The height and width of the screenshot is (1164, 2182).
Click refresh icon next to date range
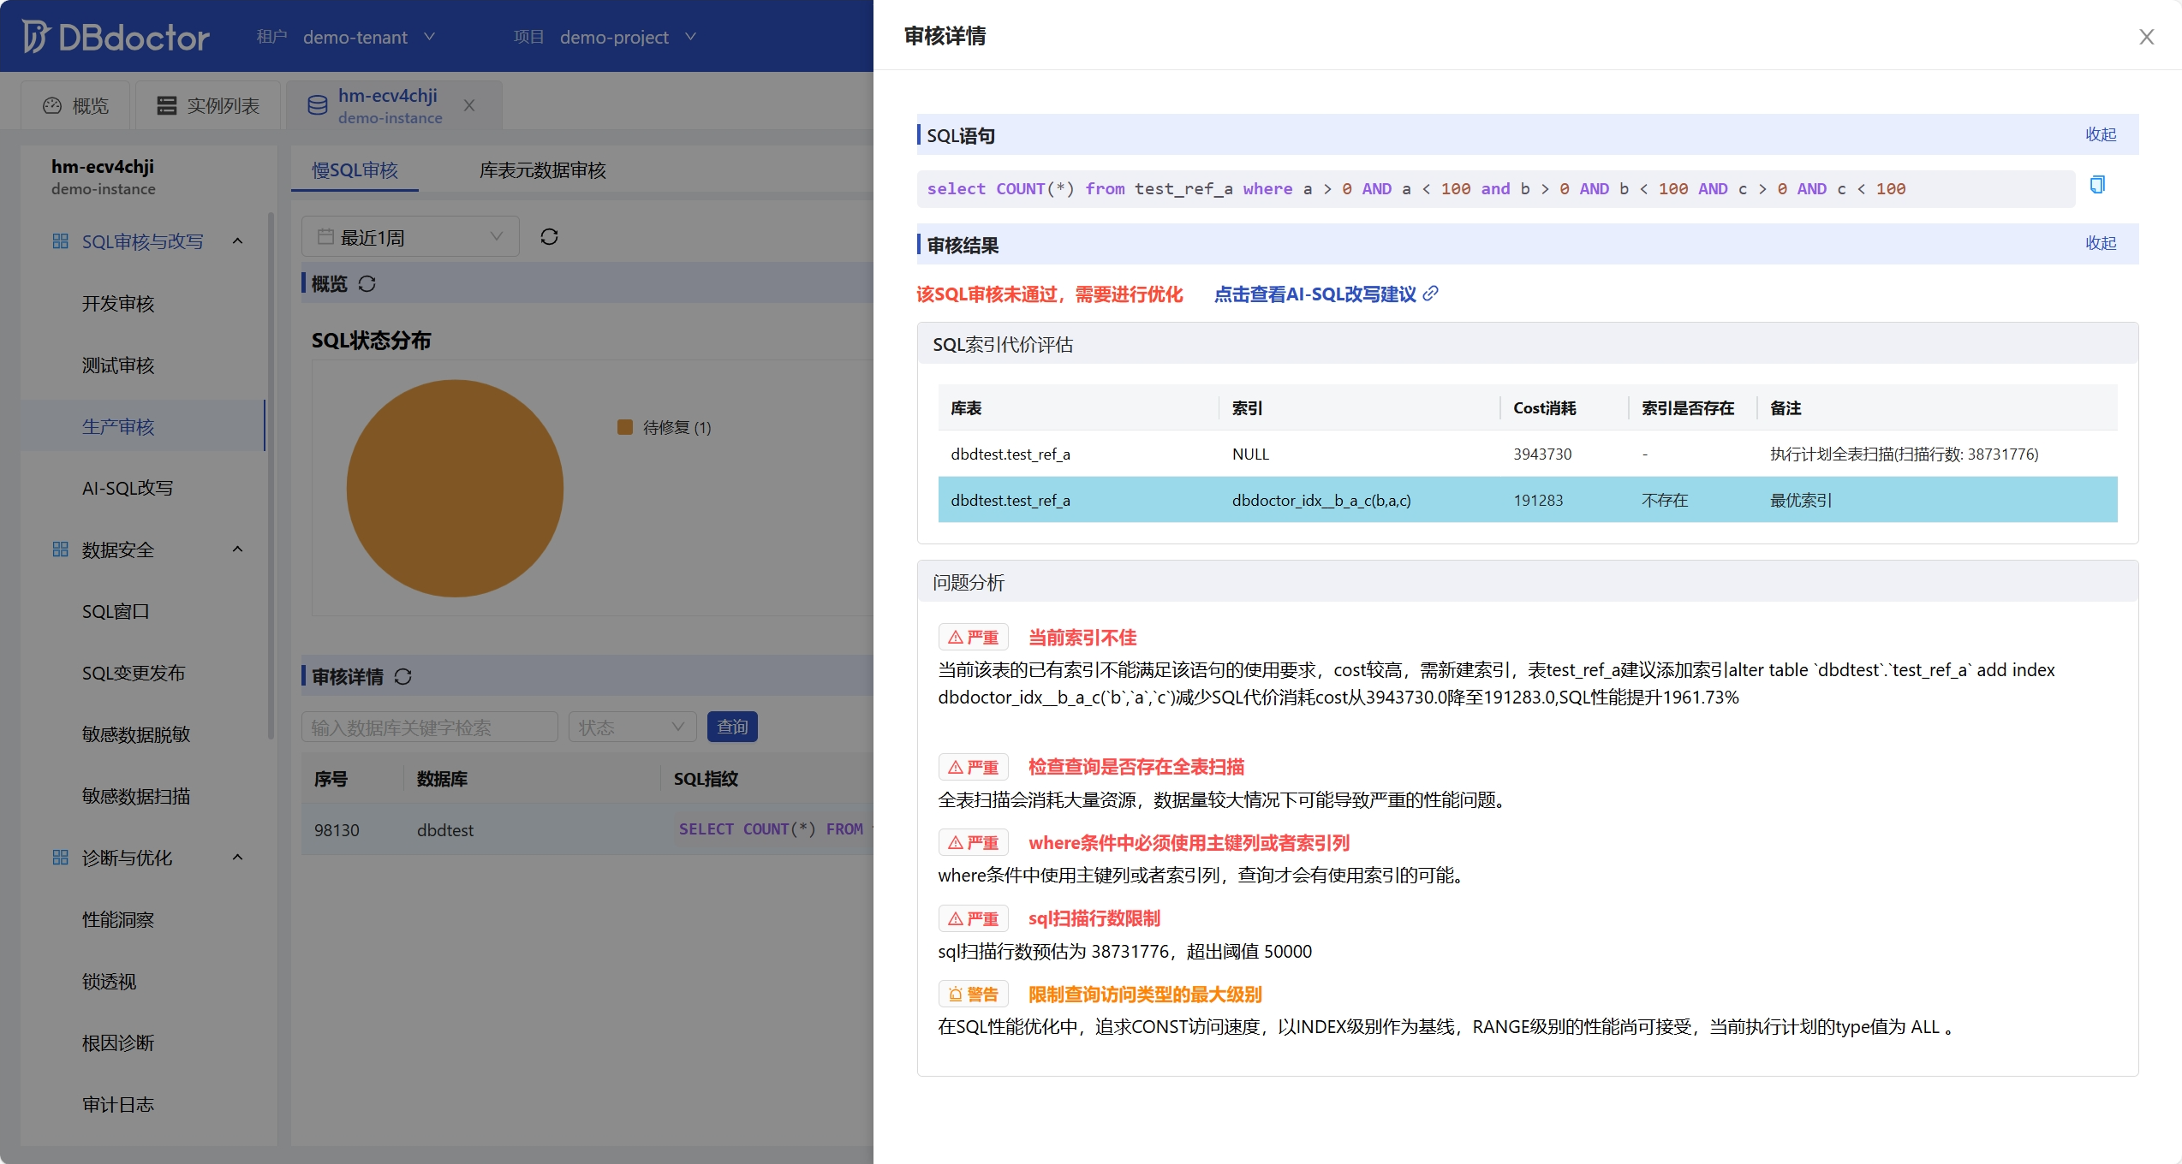(x=549, y=237)
